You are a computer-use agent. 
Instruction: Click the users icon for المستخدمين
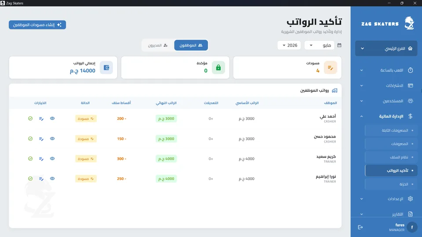[411, 101]
